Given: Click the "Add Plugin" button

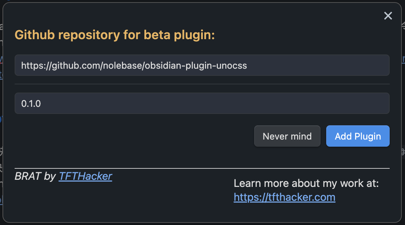Looking at the screenshot, I should click(x=358, y=136).
